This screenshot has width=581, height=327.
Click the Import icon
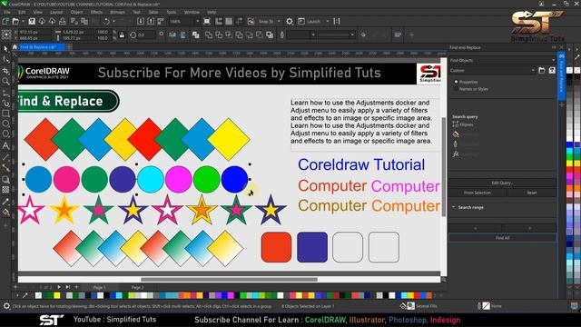pyautogui.click(x=141, y=21)
